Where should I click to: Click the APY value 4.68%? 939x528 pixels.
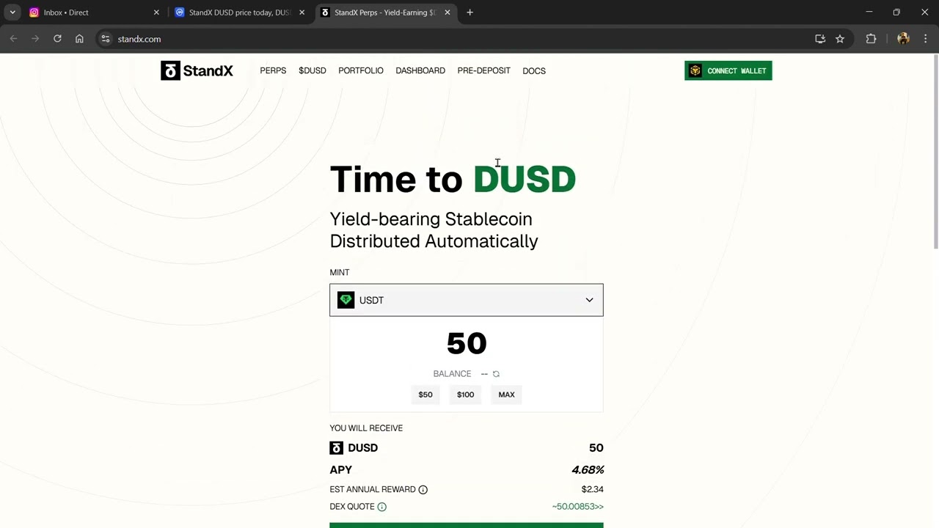[x=588, y=470]
